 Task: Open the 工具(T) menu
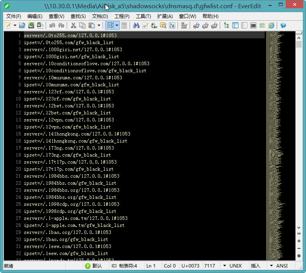pyautogui.click(x=143, y=16)
